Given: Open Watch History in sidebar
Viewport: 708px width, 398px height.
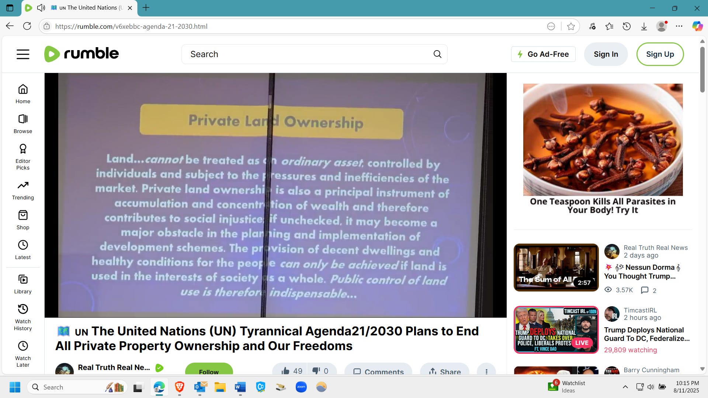Looking at the screenshot, I should pyautogui.click(x=23, y=317).
